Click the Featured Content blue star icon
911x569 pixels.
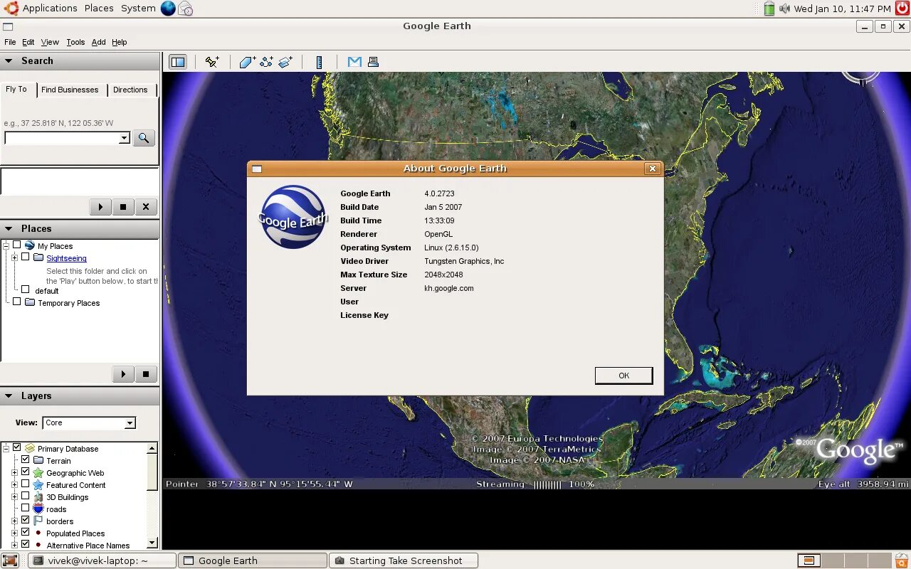point(38,484)
